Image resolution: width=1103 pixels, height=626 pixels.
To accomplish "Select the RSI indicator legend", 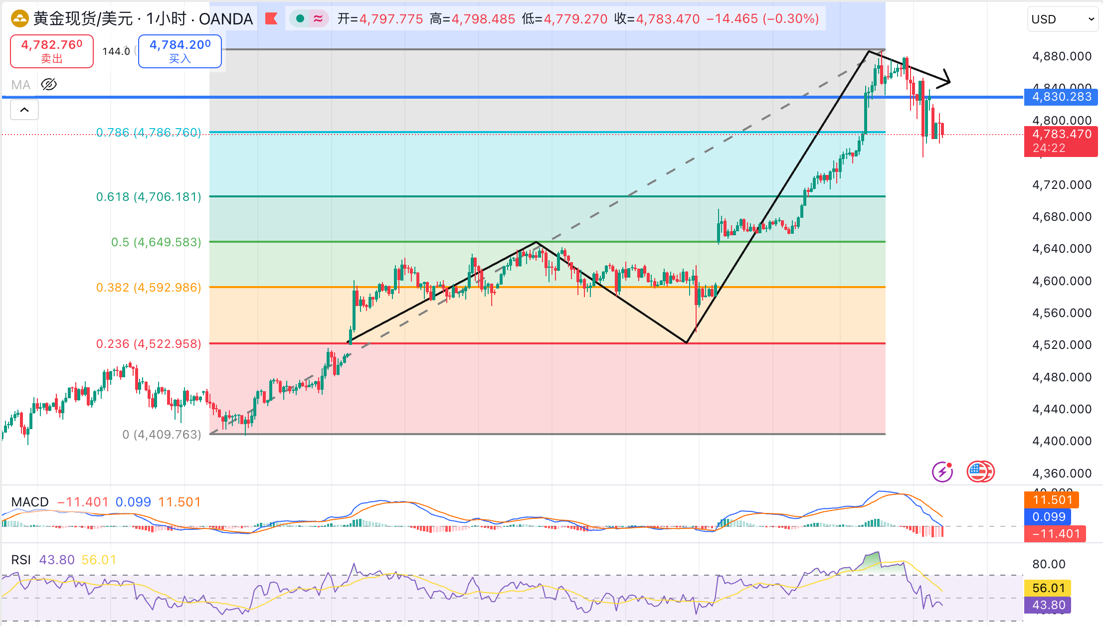I will [x=21, y=560].
